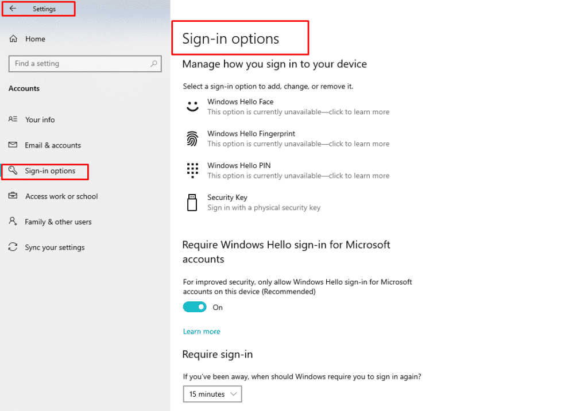Click the Learn more link

[x=202, y=331]
